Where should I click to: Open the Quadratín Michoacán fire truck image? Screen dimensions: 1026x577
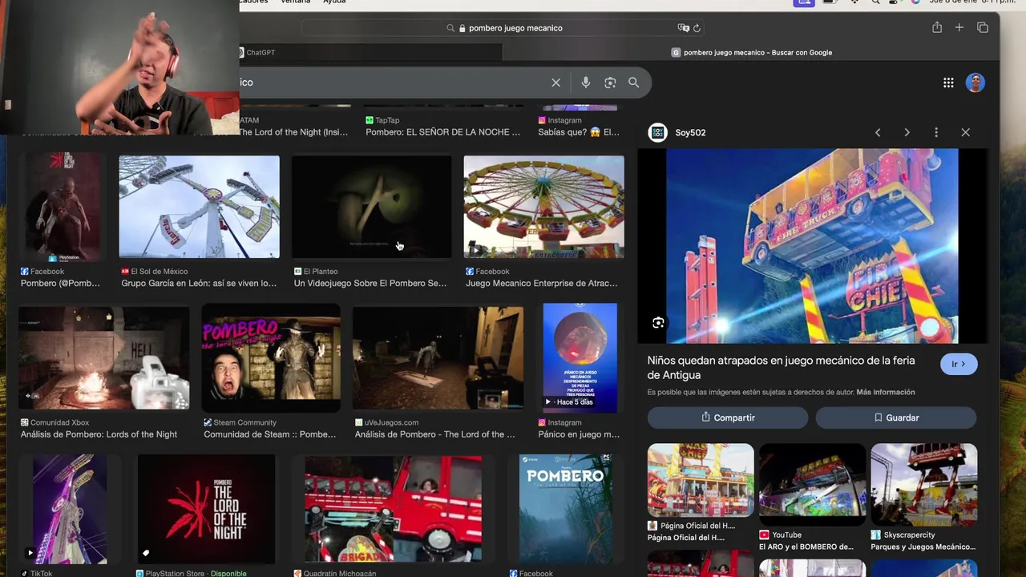pyautogui.click(x=393, y=509)
